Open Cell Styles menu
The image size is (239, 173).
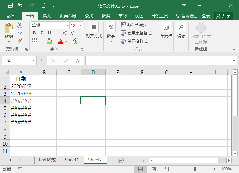136,41
